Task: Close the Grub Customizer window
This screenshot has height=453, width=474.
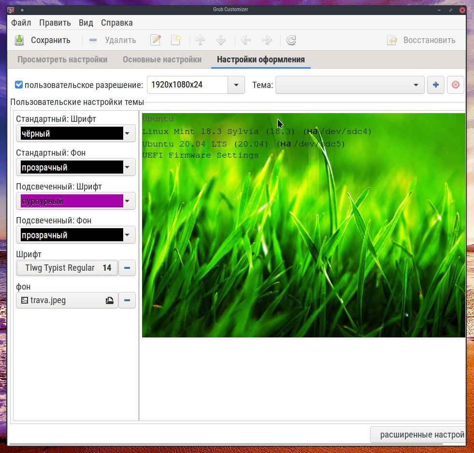Action: [x=462, y=10]
